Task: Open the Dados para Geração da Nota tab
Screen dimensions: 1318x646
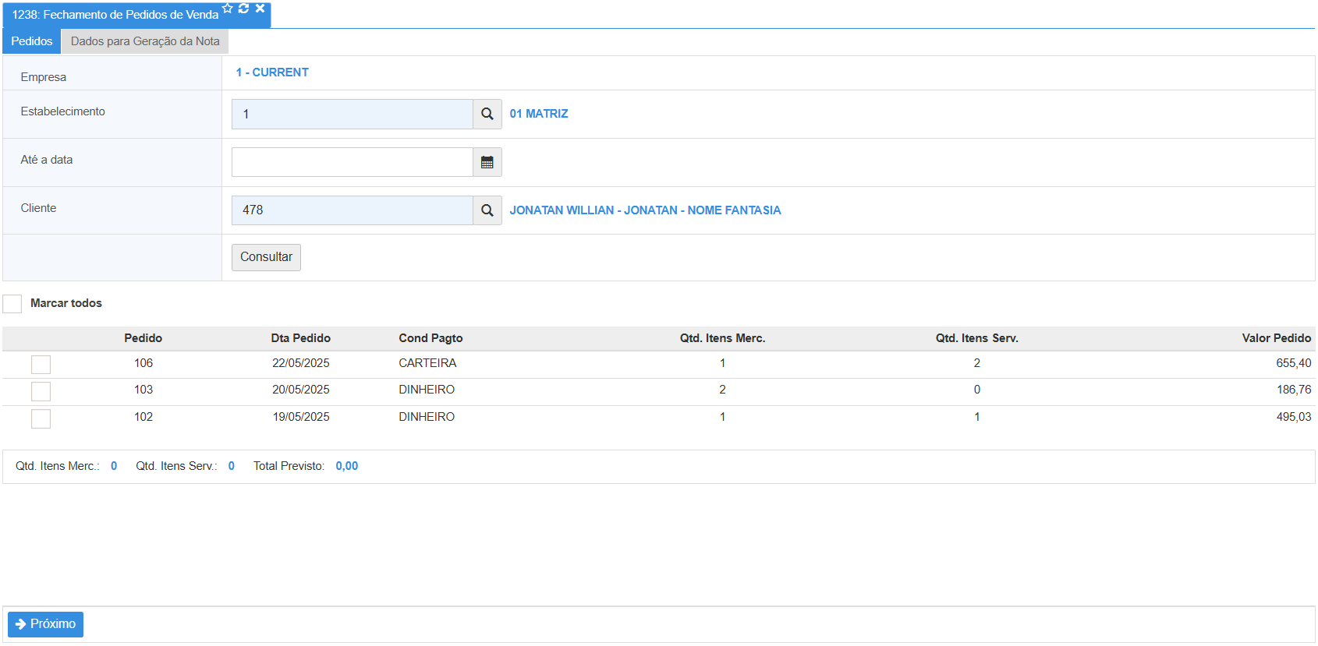Action: [x=145, y=41]
